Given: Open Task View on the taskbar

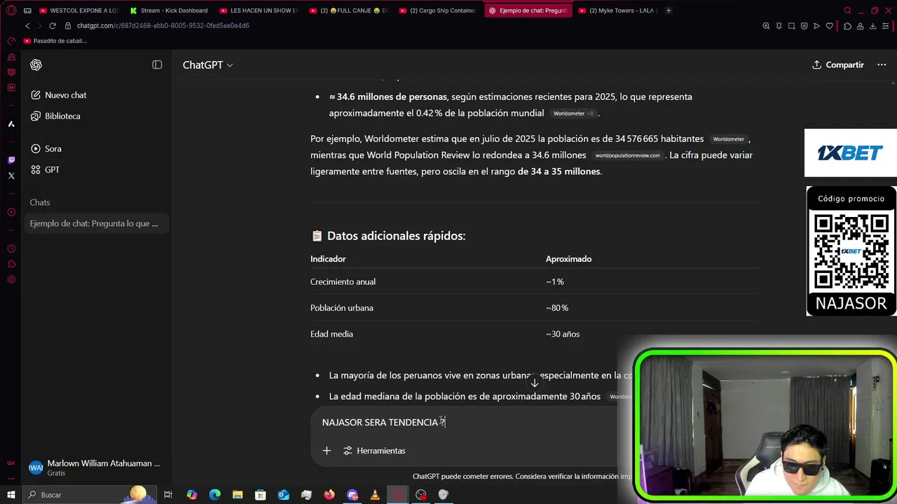Looking at the screenshot, I should 168,495.
